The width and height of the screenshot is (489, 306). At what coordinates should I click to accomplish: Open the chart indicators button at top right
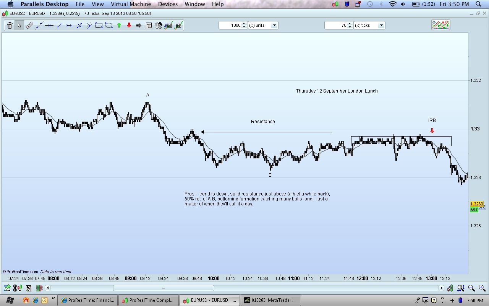(440, 25)
